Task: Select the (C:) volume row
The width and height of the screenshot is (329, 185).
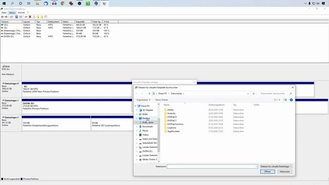Action: pyautogui.click(x=55, y=25)
